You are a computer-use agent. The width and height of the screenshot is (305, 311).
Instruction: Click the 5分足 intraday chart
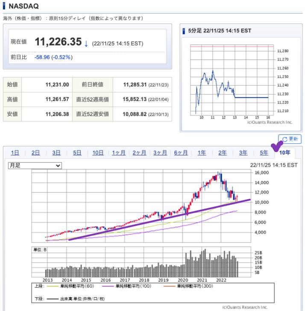[232, 80]
